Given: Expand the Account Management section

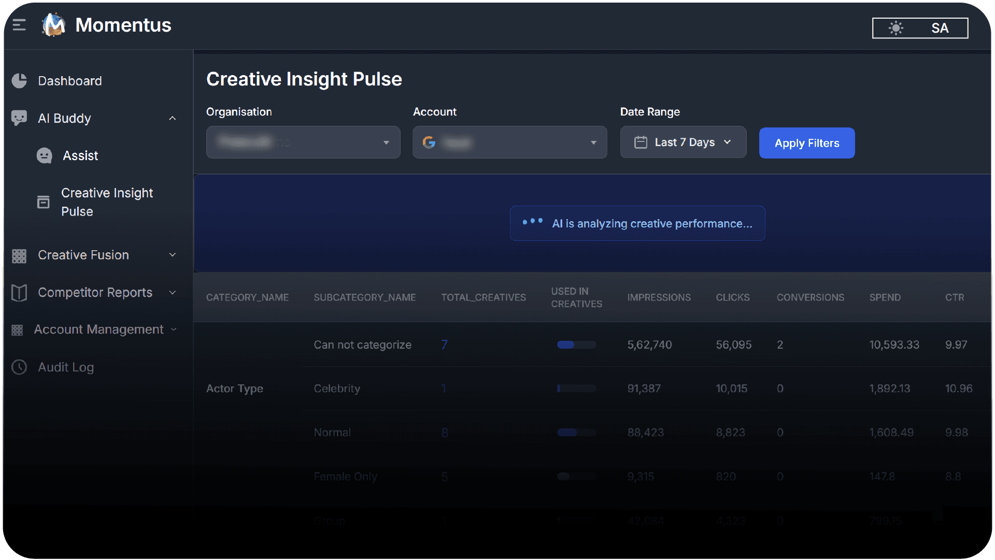Looking at the screenshot, I should point(174,329).
